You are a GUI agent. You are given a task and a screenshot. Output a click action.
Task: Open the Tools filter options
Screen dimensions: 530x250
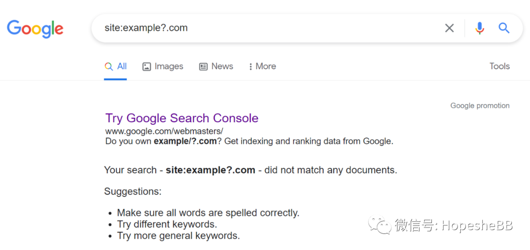click(499, 66)
